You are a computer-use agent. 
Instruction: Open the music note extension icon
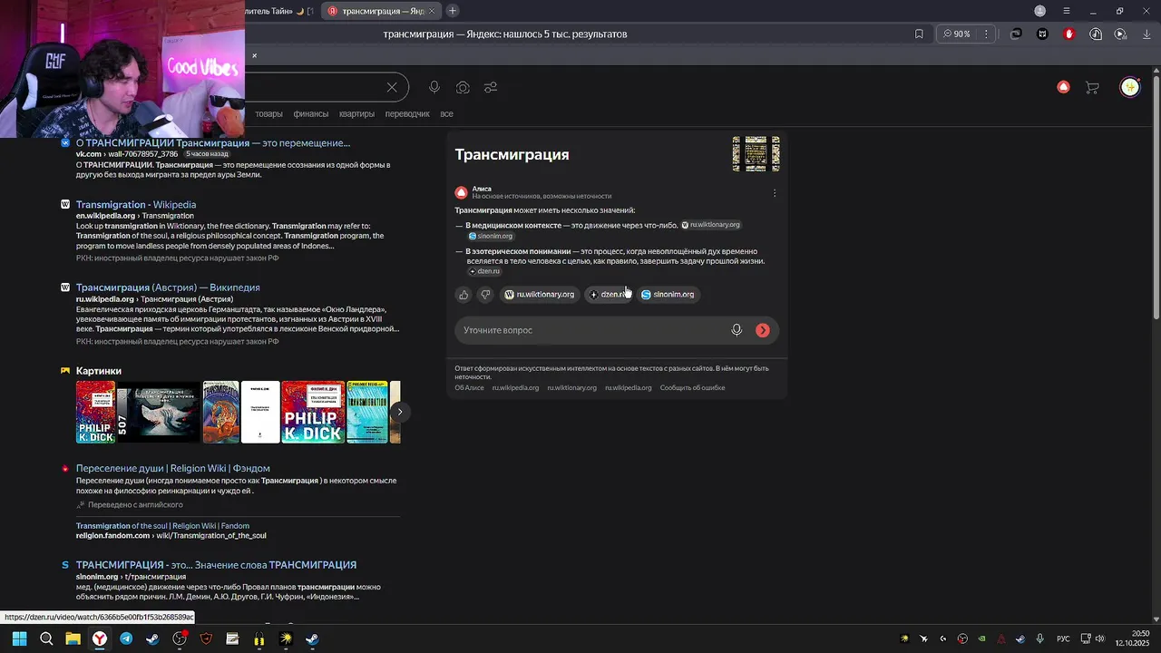[x=1096, y=34]
